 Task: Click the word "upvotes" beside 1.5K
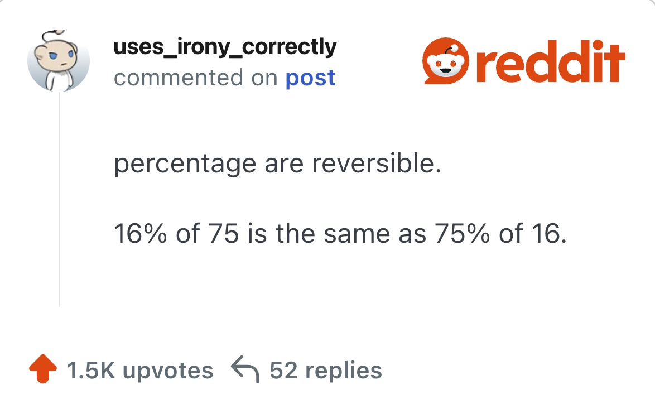(168, 371)
